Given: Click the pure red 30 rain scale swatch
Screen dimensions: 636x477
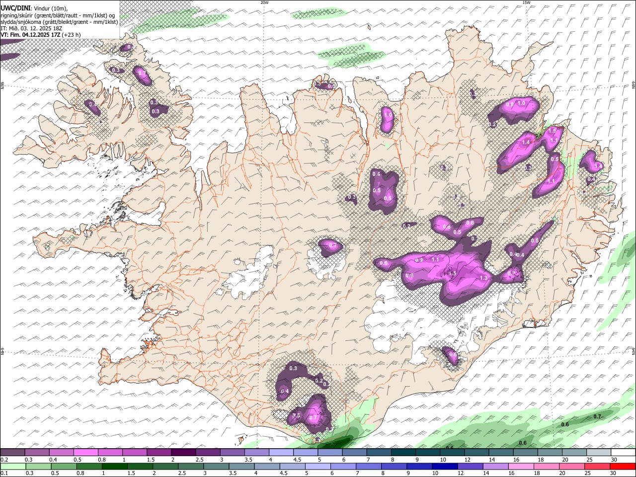Looking at the screenshot, I should pyautogui.click(x=623, y=466).
